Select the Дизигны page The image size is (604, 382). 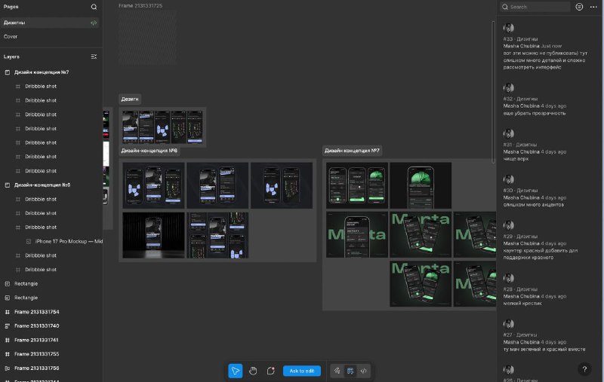15,23
